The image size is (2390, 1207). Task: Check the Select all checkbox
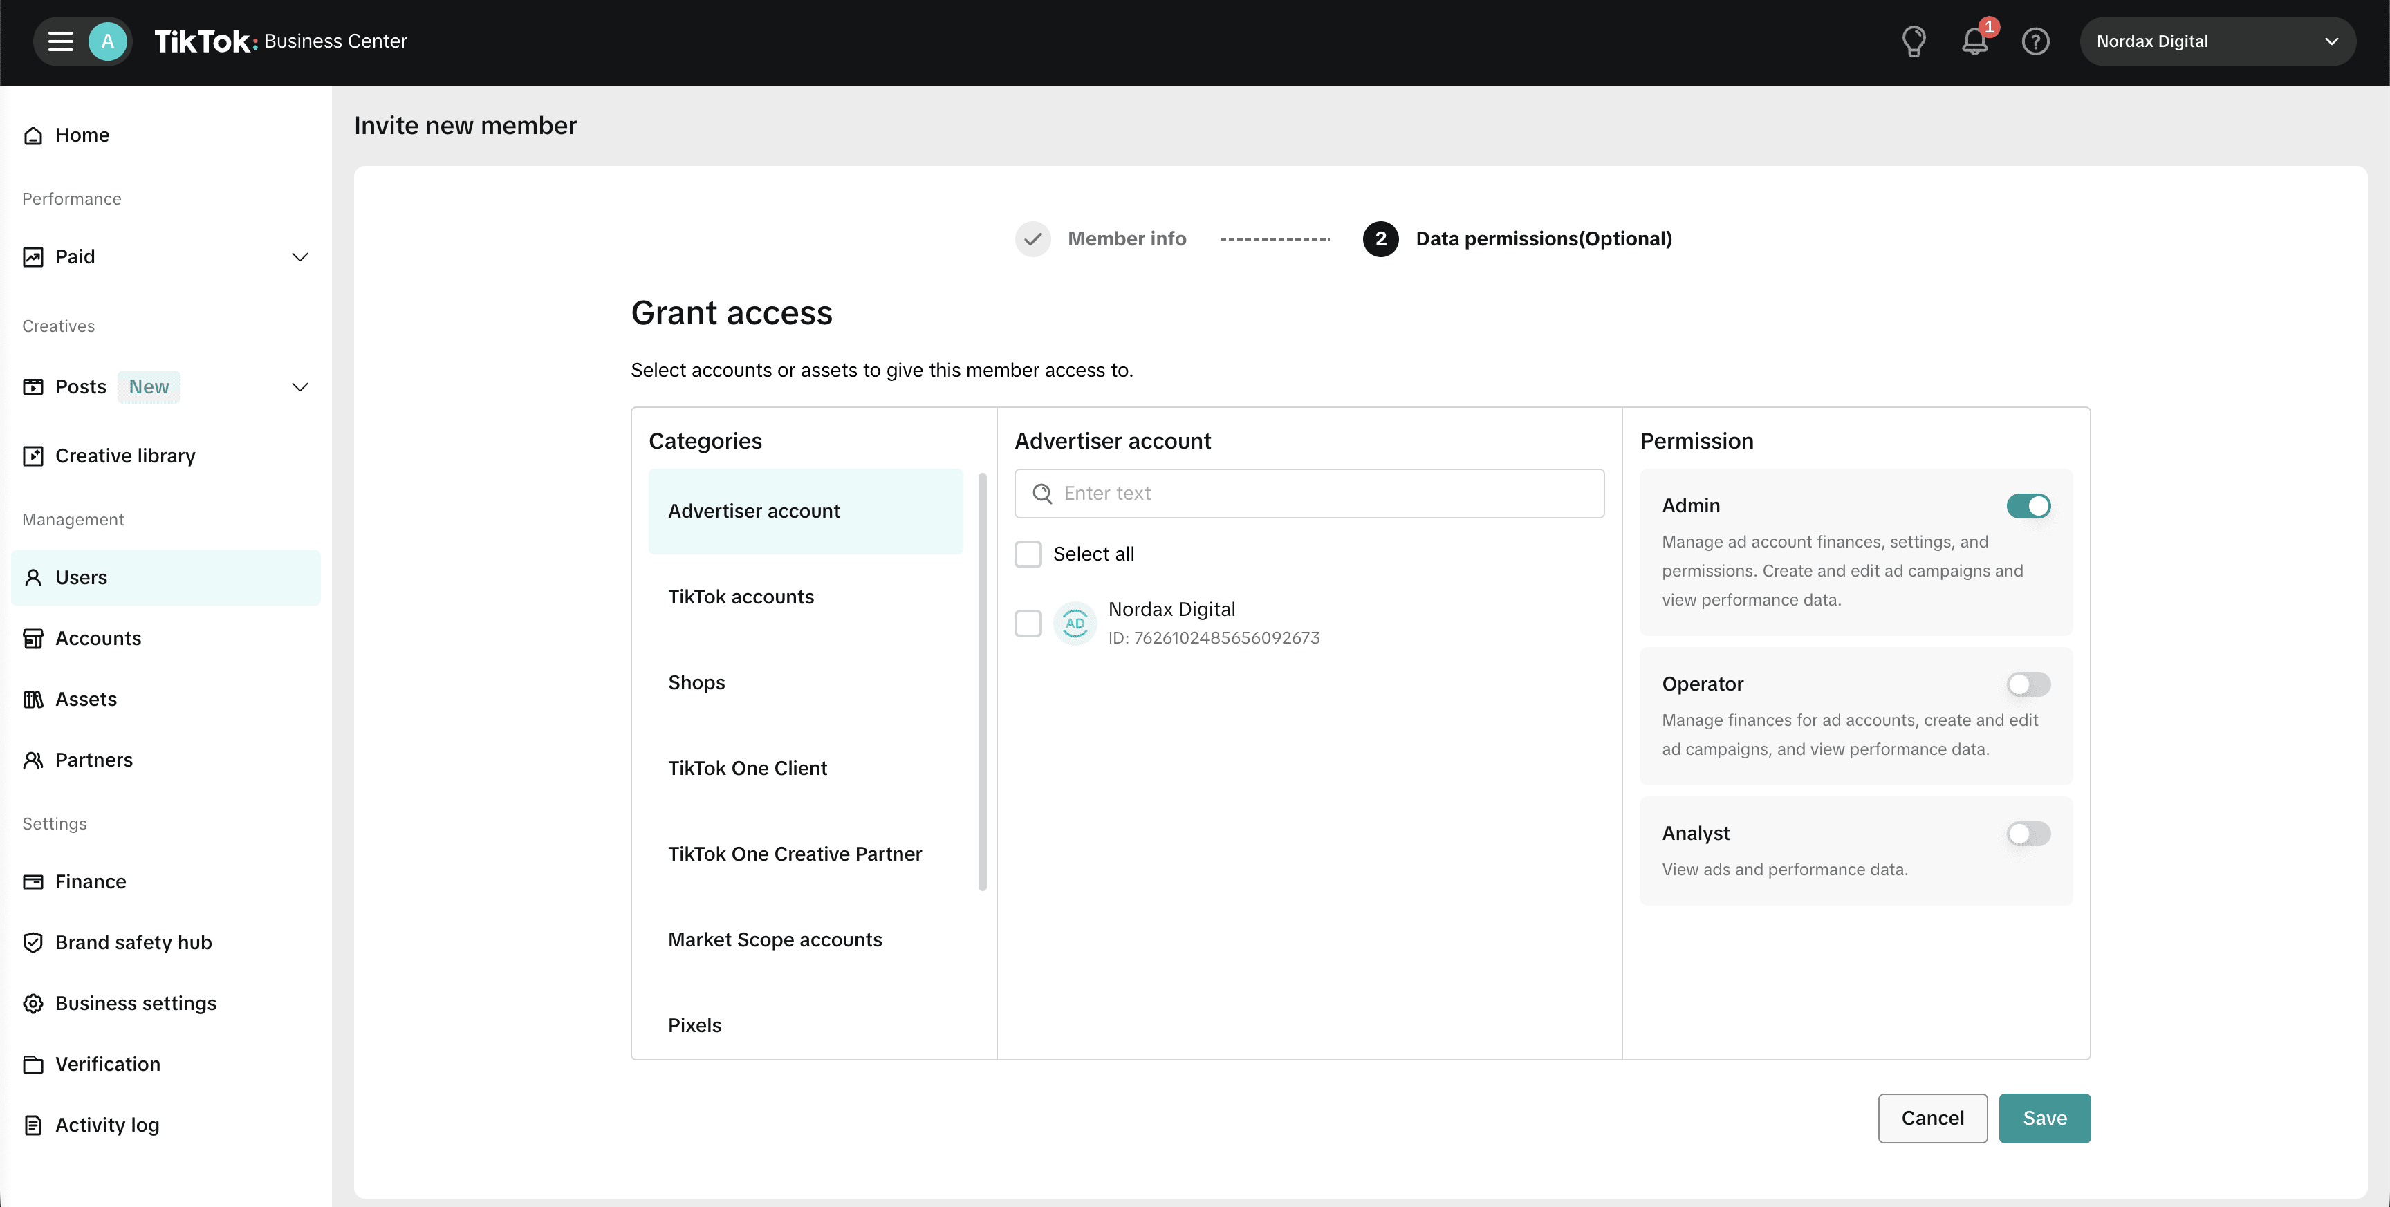tap(1028, 553)
